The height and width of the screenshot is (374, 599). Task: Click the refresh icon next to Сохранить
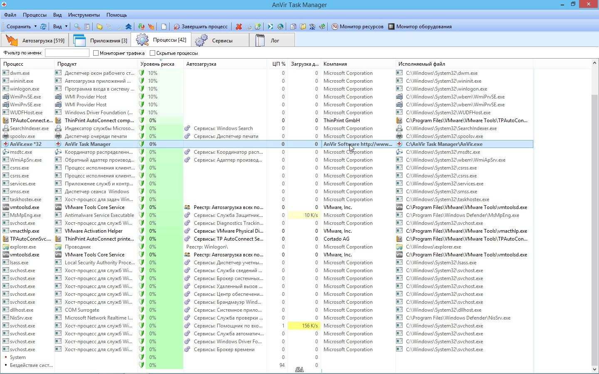43,26
